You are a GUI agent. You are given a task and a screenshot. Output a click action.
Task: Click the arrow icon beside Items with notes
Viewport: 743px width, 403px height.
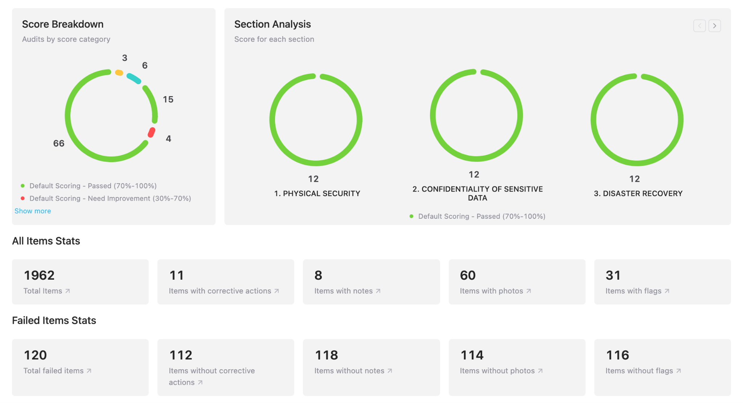pos(378,291)
